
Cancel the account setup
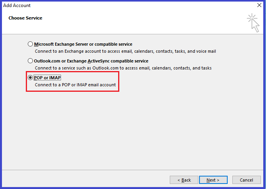[x=246, y=180]
